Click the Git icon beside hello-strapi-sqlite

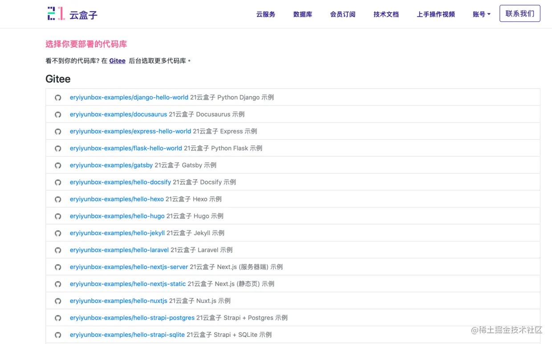click(58, 335)
